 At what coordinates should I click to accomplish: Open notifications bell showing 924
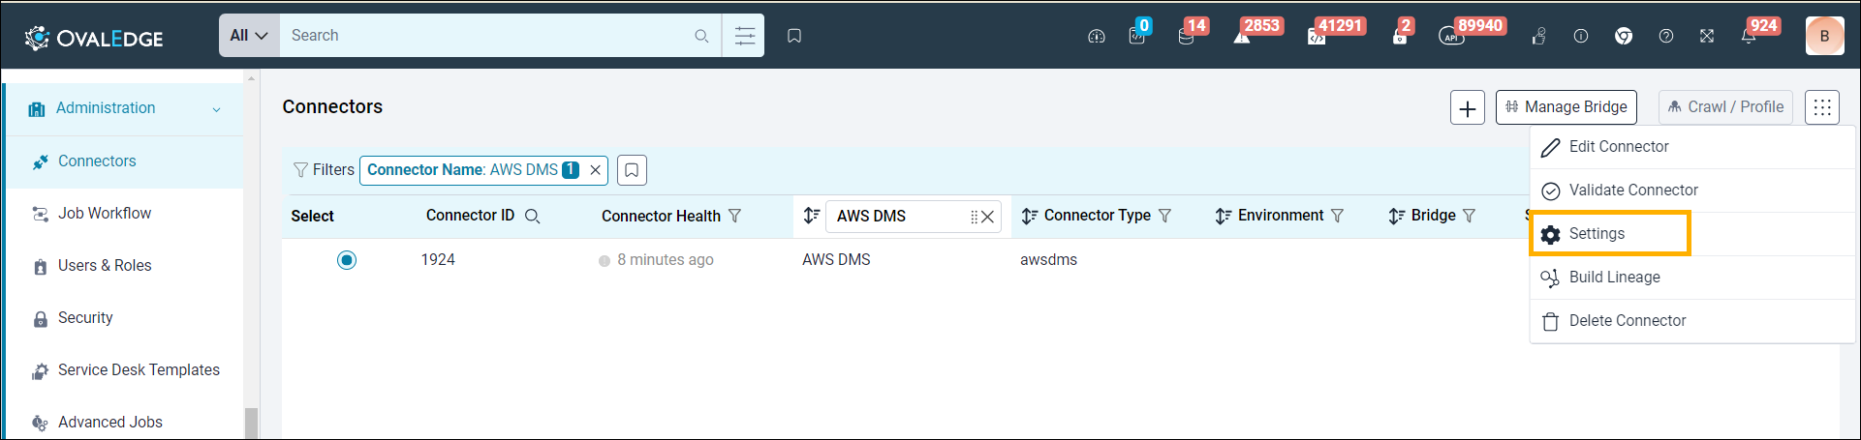tap(1750, 37)
